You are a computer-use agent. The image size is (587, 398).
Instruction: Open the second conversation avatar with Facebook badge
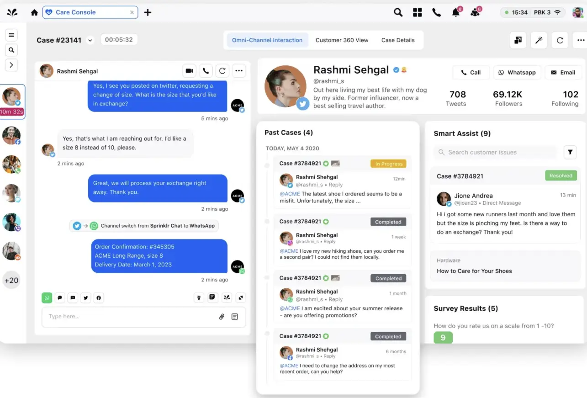tap(11, 136)
